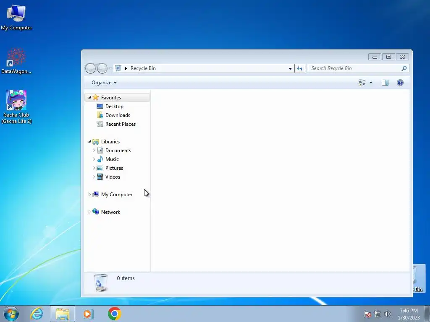430x322 pixels.
Task: Collapse the Libraries group
Action: pos(89,142)
